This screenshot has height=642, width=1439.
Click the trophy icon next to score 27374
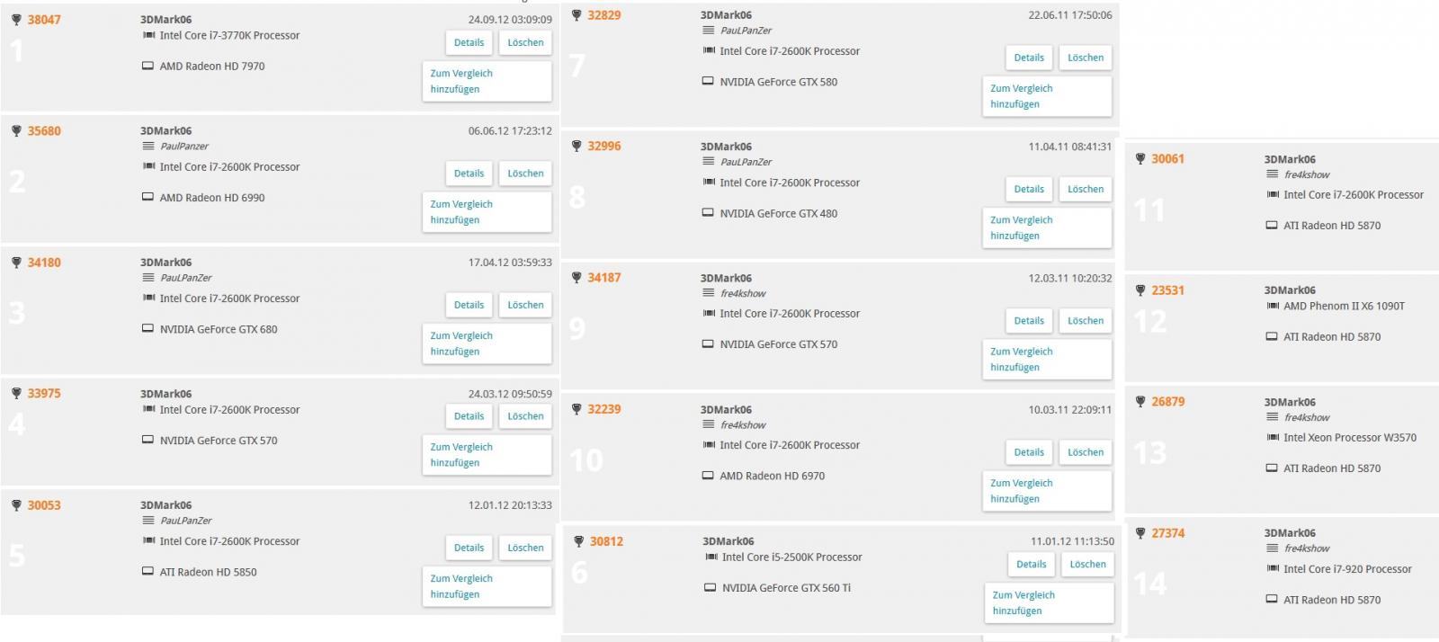1140,533
